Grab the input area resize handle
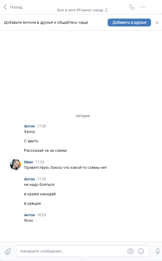The height and width of the screenshot is (261, 162). point(83,259)
